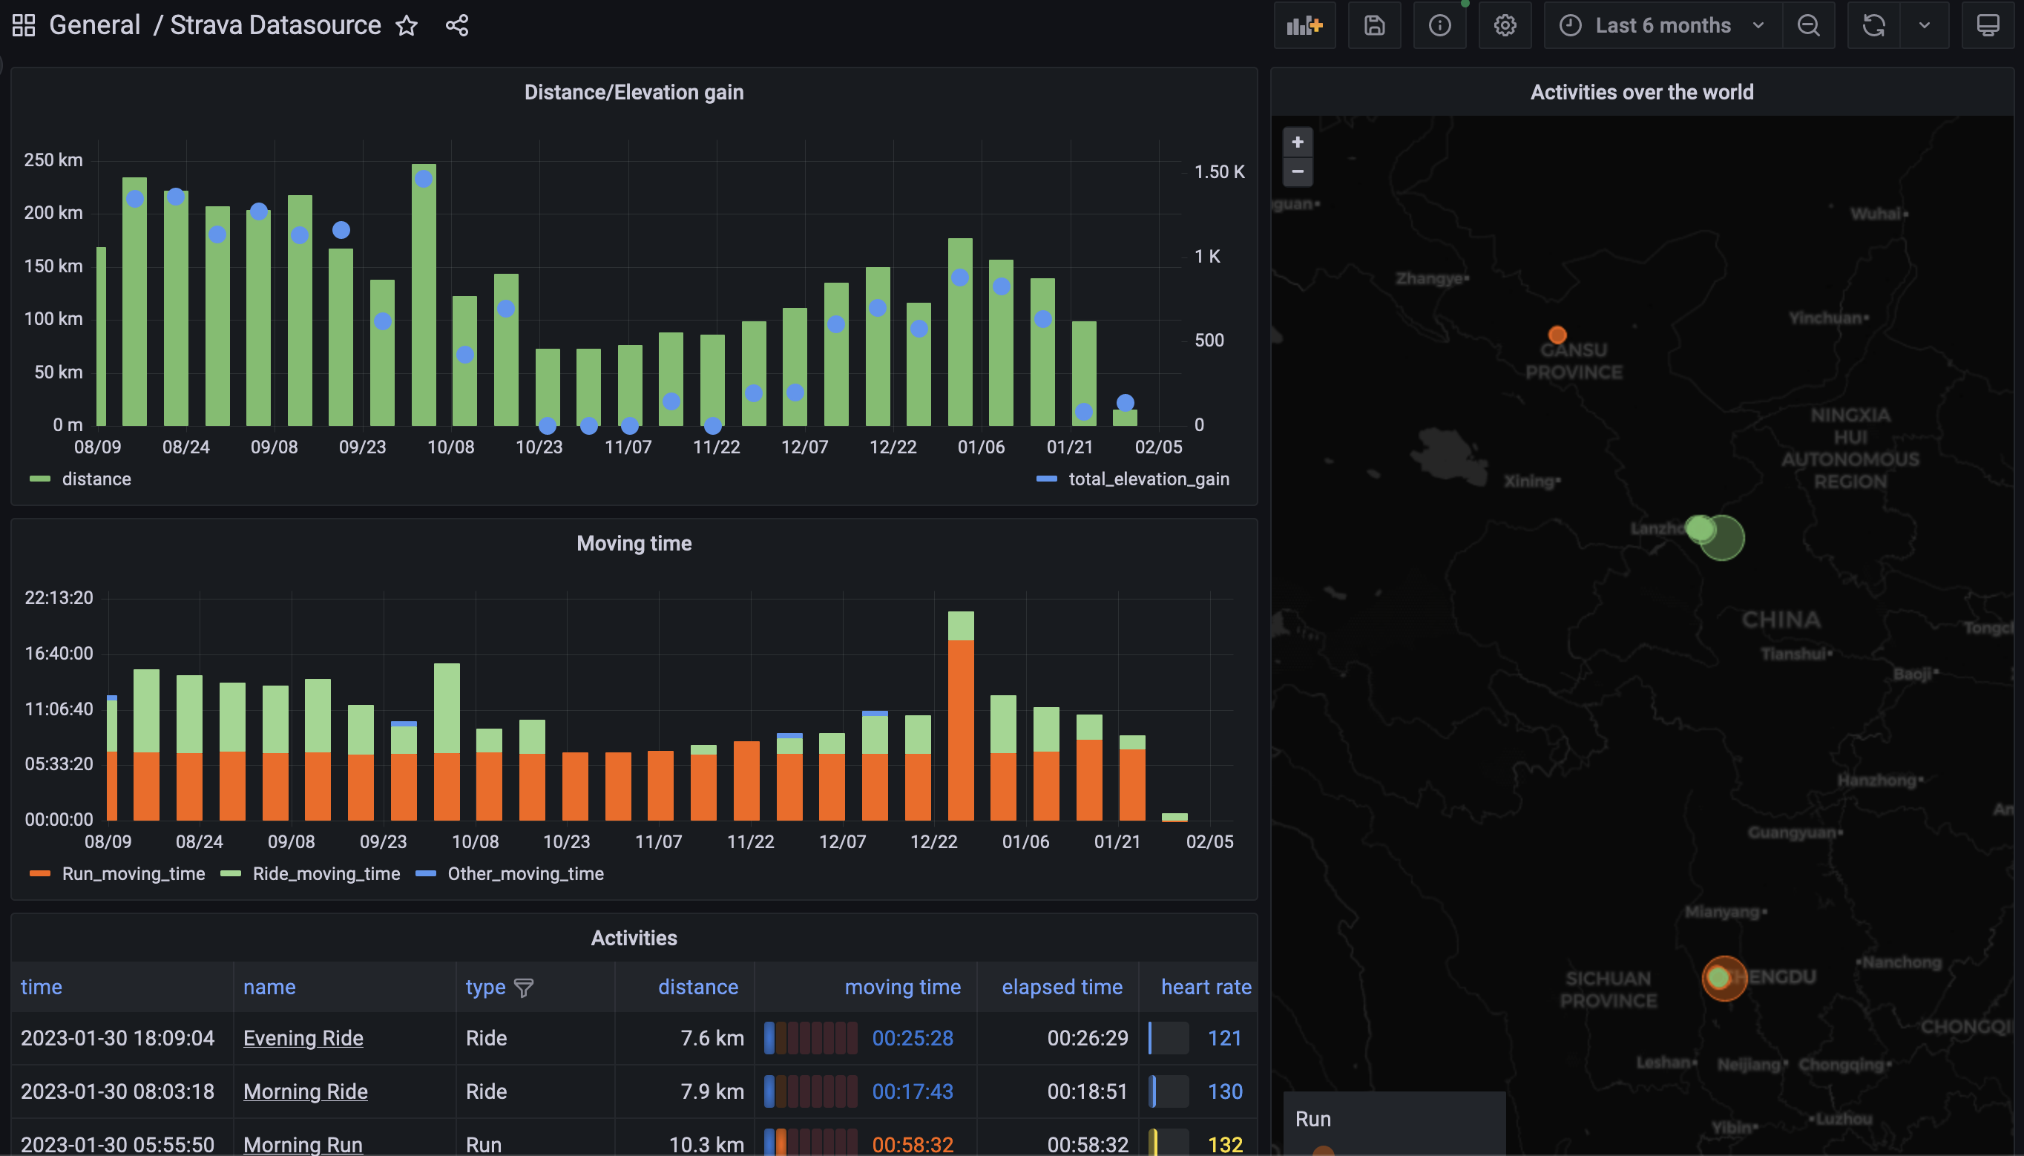Star the Strava Datasource dashboard

[x=407, y=25]
